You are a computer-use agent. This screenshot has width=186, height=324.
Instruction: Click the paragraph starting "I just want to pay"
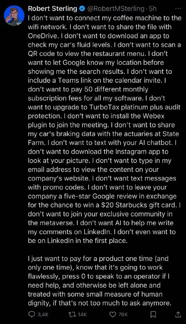(x=100, y=281)
